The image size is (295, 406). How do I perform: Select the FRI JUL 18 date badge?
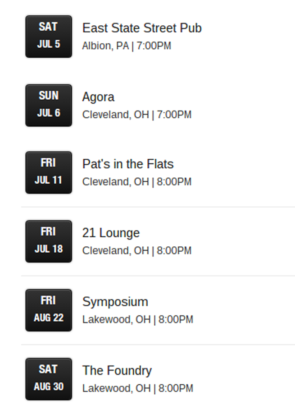tap(49, 241)
